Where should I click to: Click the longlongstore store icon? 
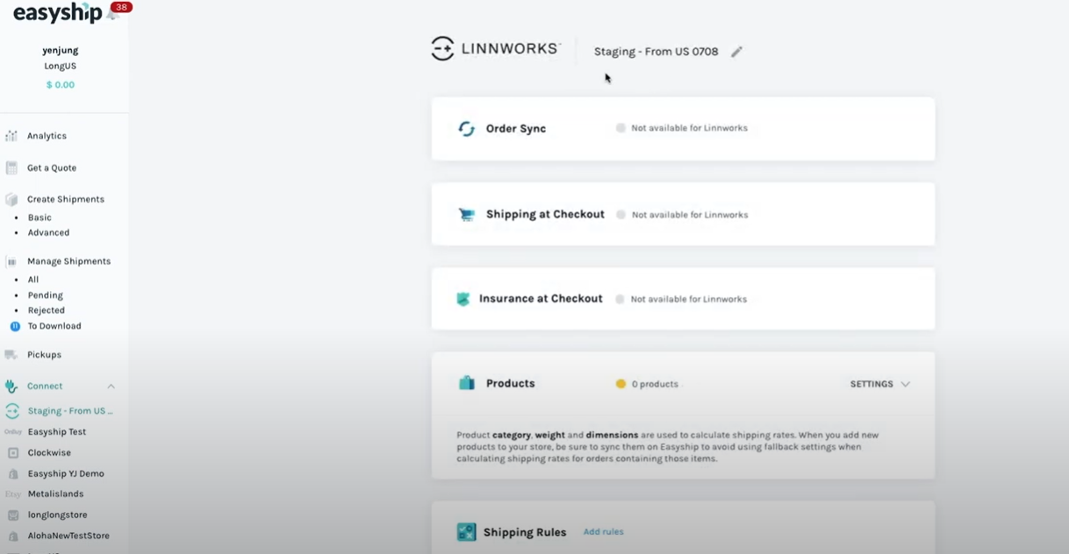[x=13, y=515]
